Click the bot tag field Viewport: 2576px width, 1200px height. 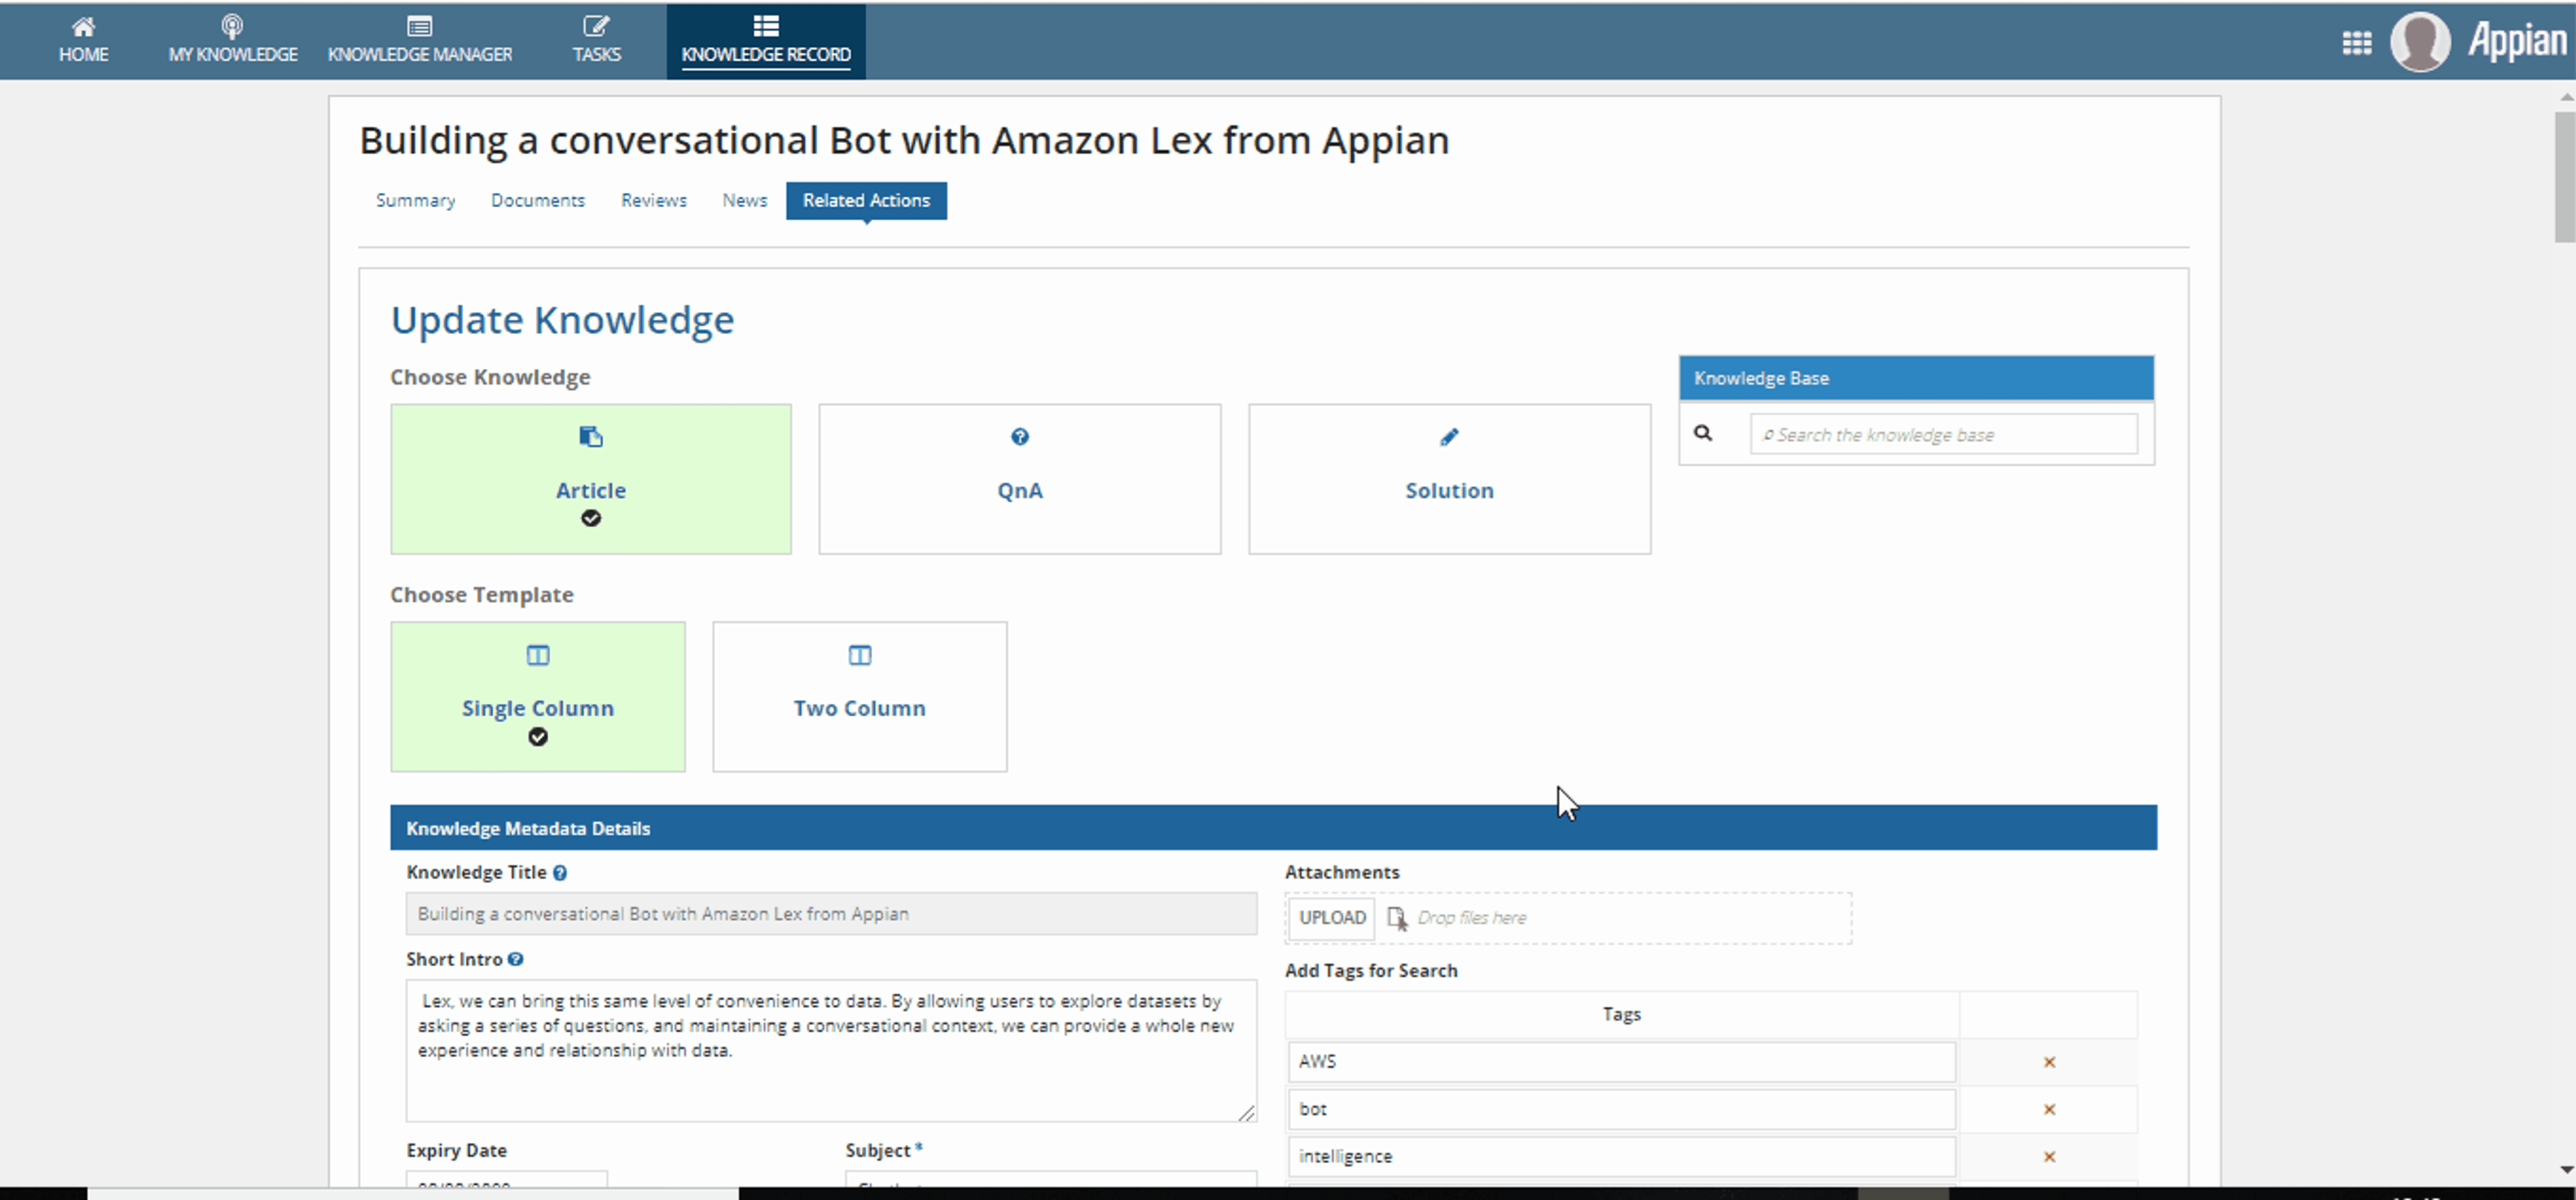pos(1621,1109)
